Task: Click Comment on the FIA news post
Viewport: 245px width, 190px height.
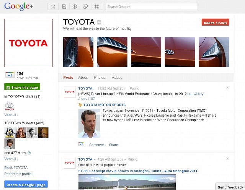Action: (96, 145)
